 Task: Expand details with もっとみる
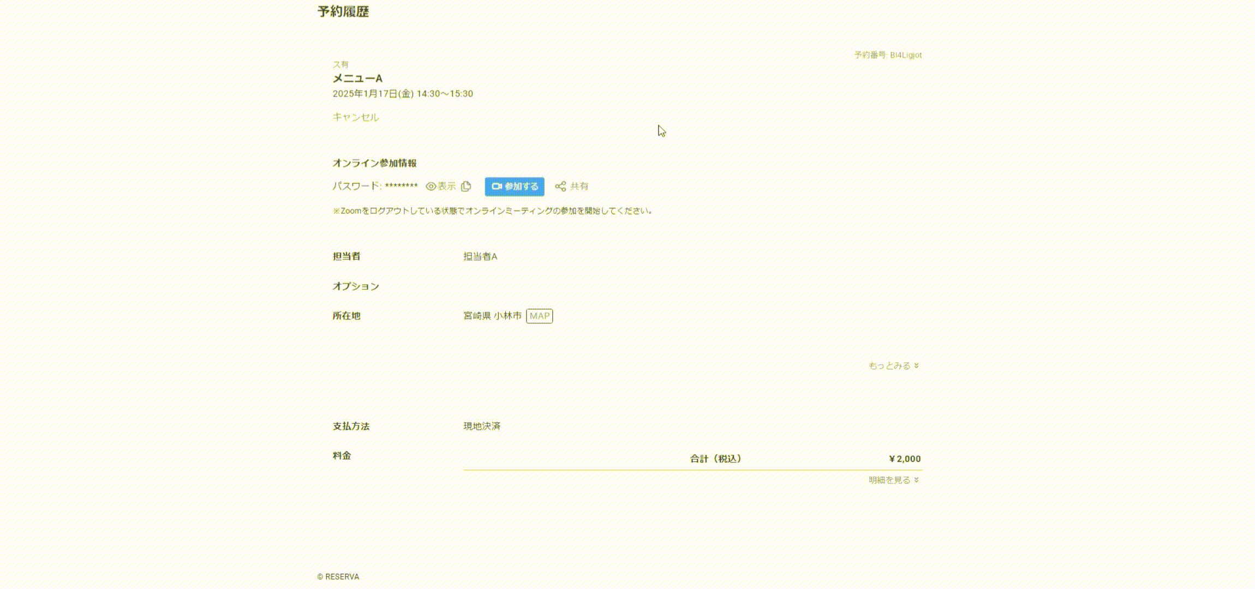coord(894,366)
